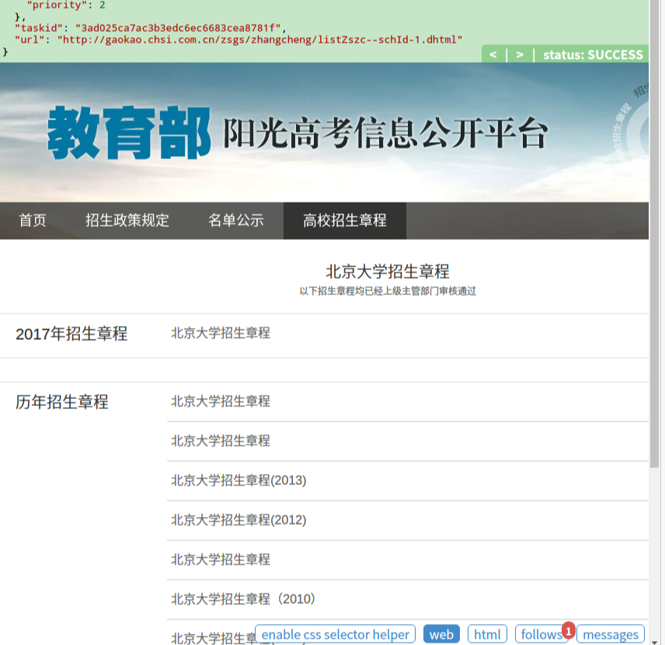Image resolution: width=665 pixels, height=645 pixels.
Task: Open the follows tab
Action: click(541, 634)
